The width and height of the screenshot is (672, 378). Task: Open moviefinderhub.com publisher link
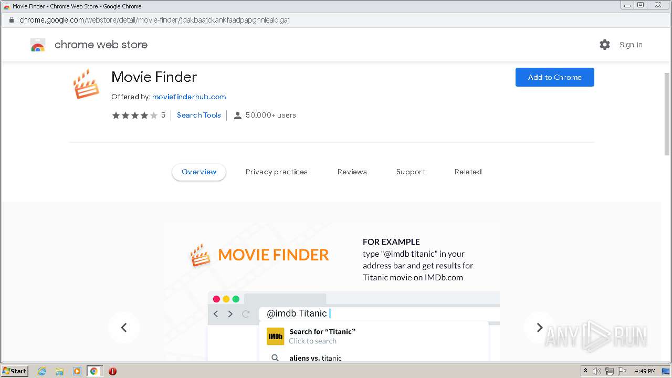tap(189, 97)
